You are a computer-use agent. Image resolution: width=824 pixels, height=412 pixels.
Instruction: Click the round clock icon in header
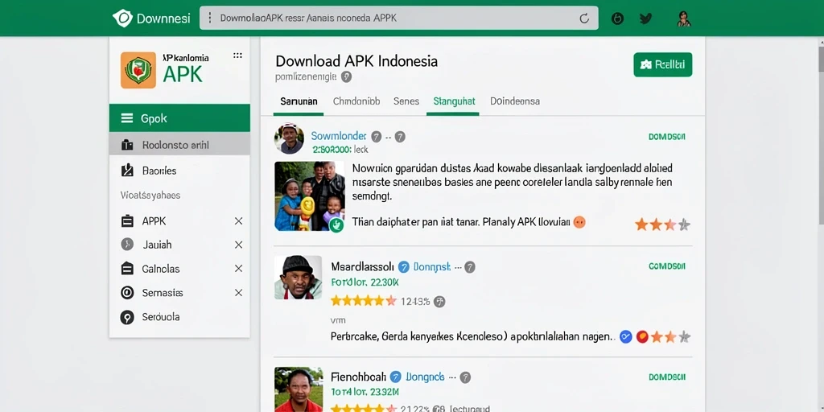pos(618,19)
